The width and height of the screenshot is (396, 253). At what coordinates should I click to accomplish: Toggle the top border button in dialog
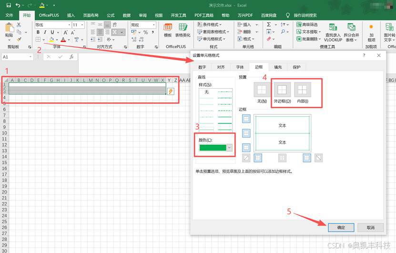(x=246, y=119)
